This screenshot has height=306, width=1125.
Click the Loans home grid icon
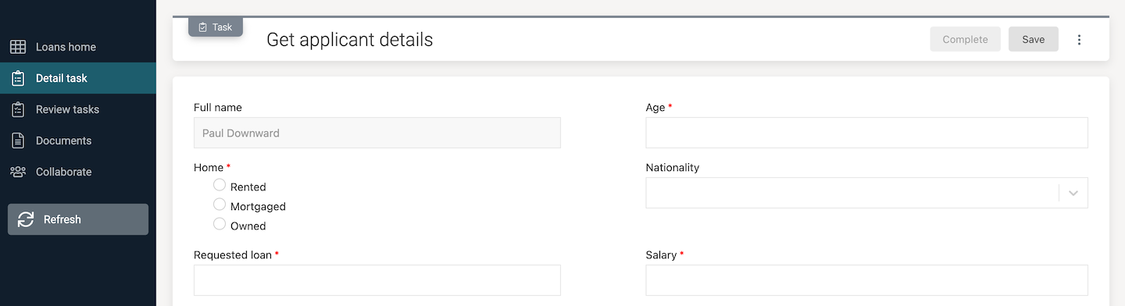18,47
